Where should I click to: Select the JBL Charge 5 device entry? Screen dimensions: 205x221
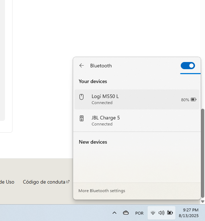pyautogui.click(x=137, y=121)
